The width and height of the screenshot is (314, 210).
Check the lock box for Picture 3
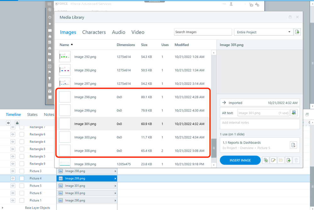[x=22, y=171]
